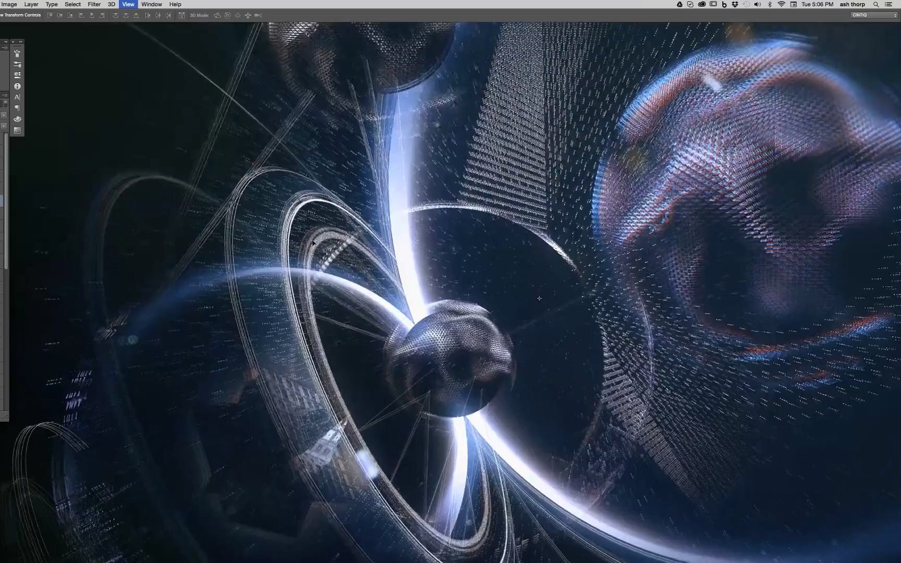Open the Help menu
This screenshot has height=563, width=901.
pyautogui.click(x=175, y=4)
